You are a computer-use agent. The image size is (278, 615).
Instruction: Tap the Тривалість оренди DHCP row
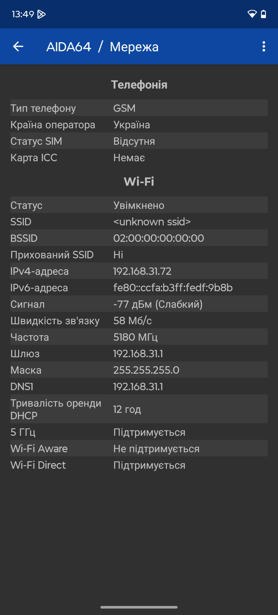pyautogui.click(x=139, y=409)
